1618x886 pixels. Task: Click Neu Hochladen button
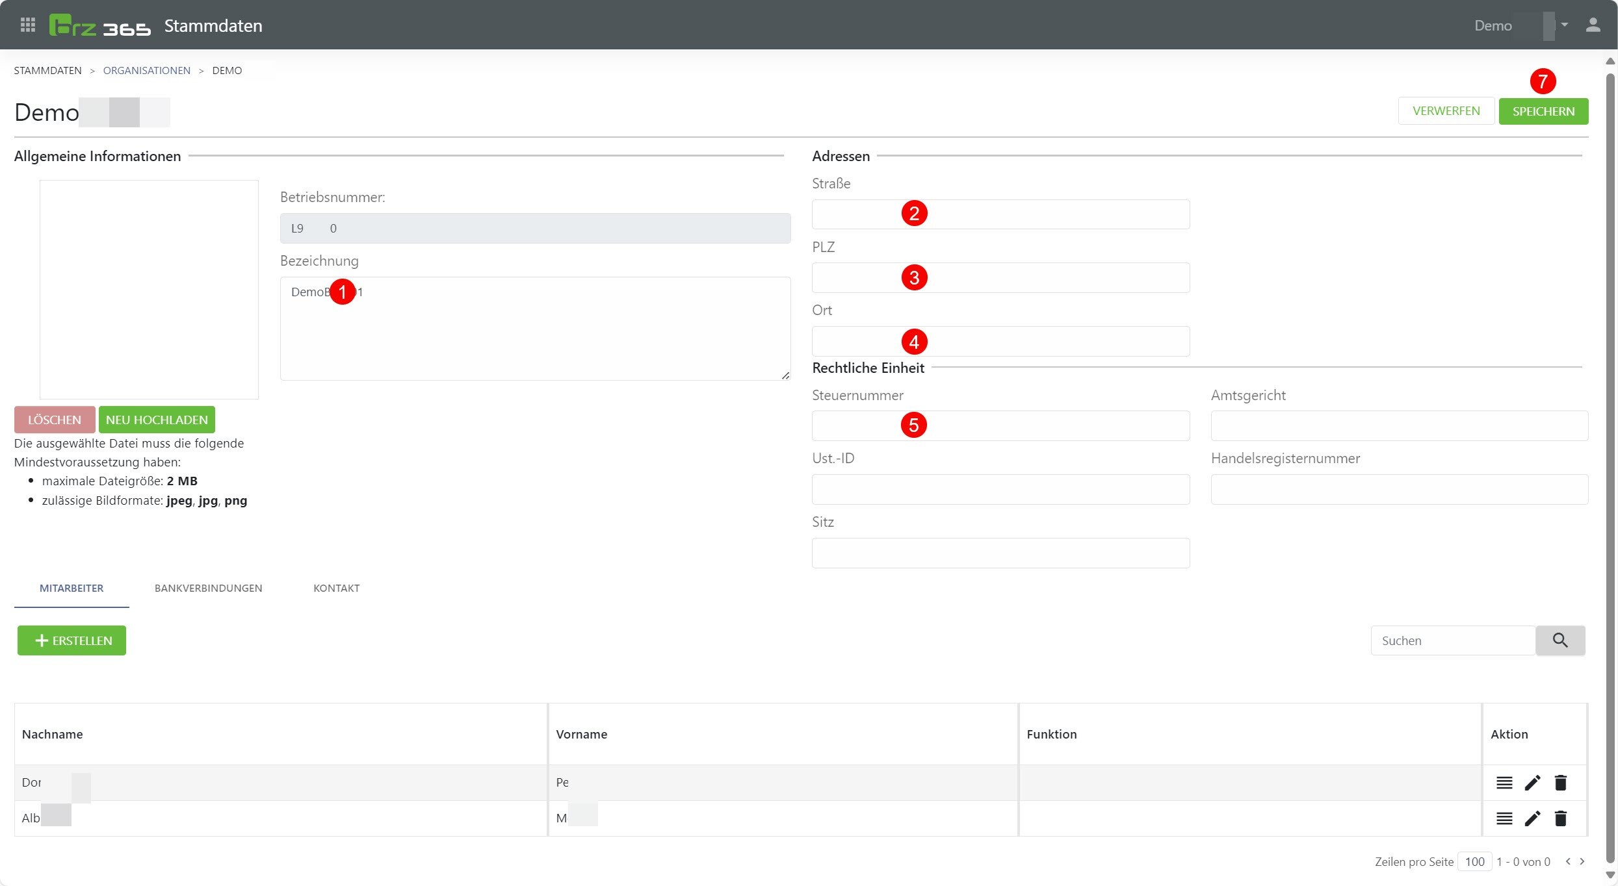click(157, 420)
